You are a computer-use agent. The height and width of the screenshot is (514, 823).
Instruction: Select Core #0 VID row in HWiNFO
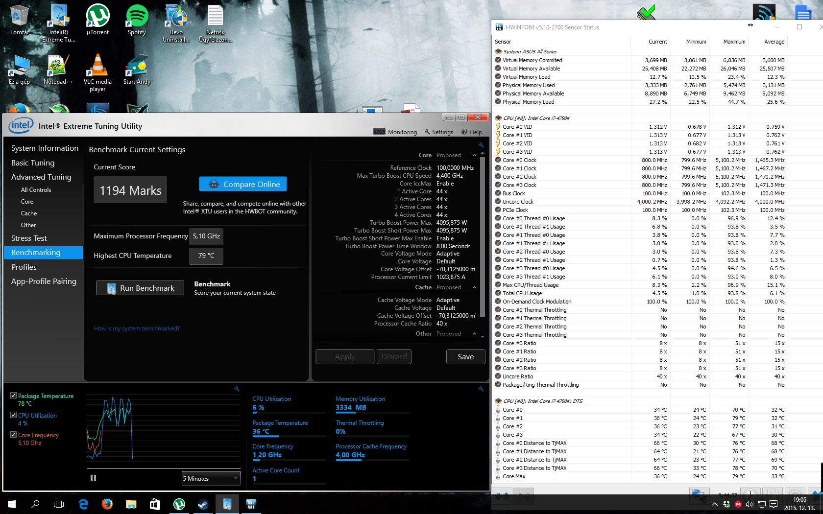point(640,127)
